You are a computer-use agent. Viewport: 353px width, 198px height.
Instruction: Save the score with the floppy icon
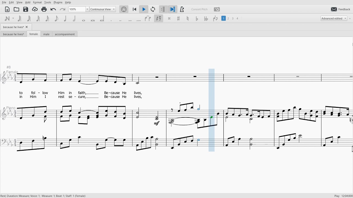coord(26,9)
